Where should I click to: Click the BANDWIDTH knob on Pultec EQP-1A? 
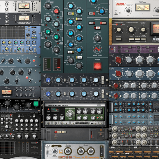[7, 81]
